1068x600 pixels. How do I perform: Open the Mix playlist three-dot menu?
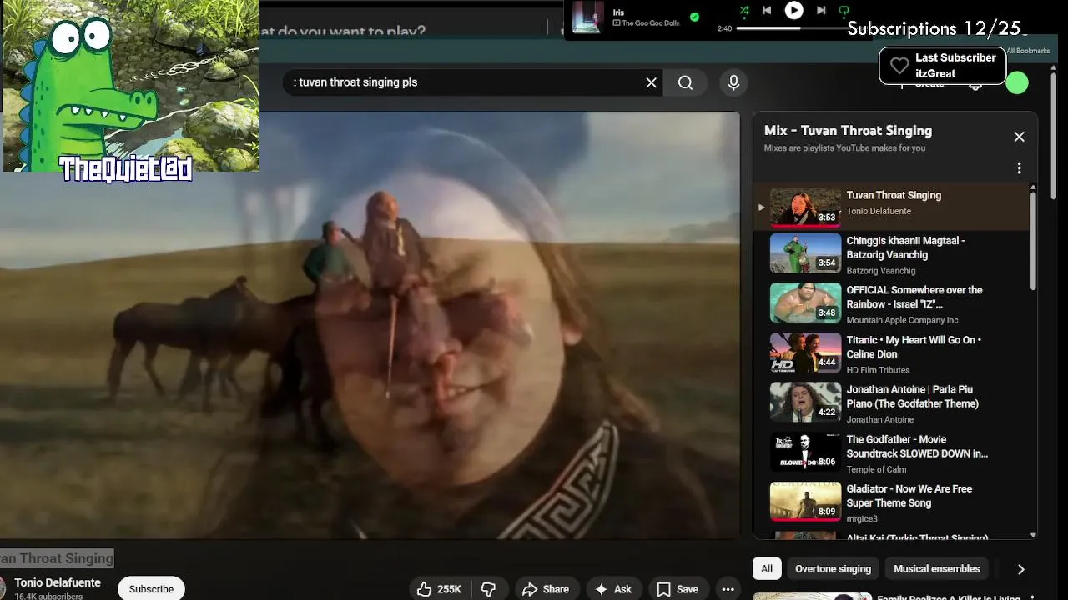pos(1019,168)
